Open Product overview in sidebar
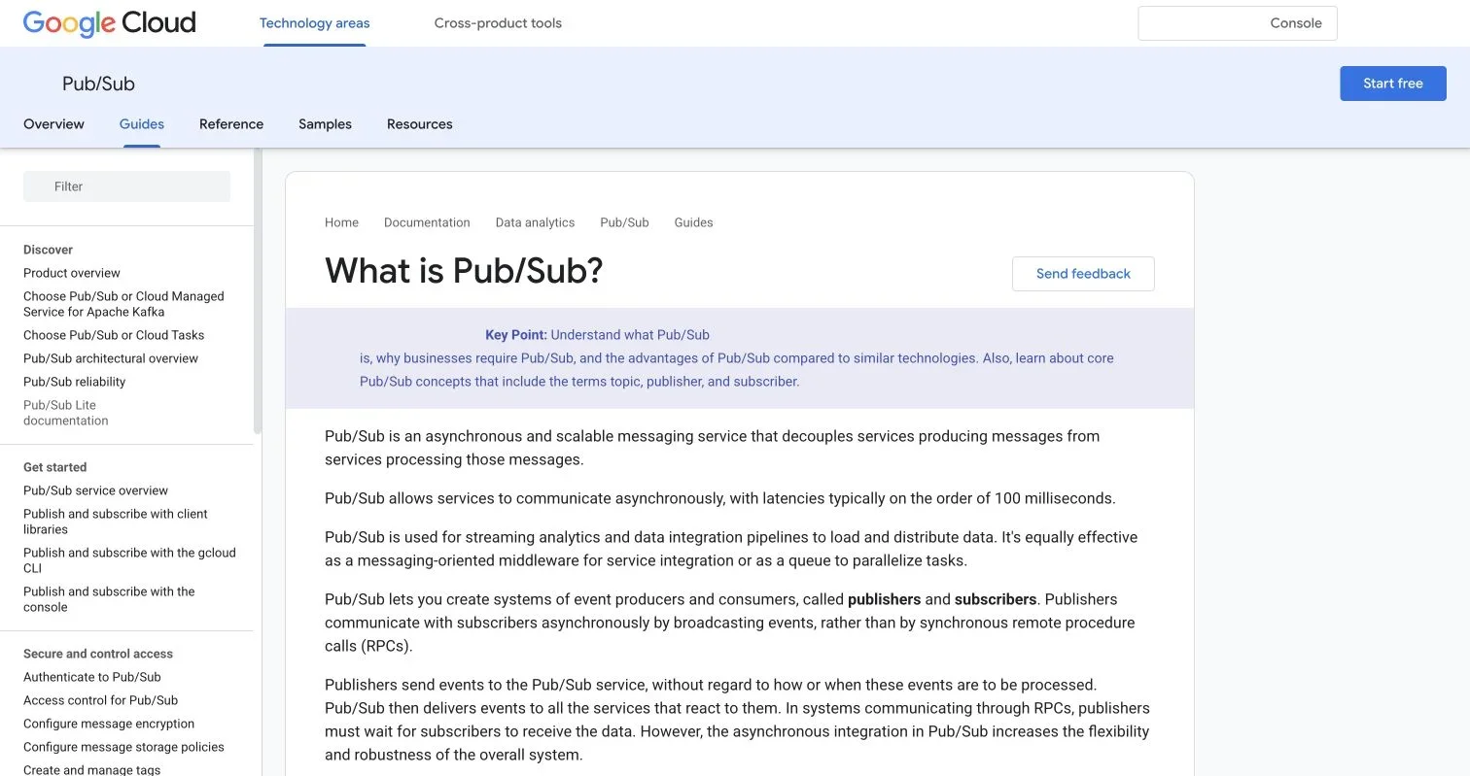The image size is (1470, 776). [72, 273]
